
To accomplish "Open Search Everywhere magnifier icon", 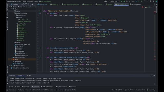I will click(151, 1).
